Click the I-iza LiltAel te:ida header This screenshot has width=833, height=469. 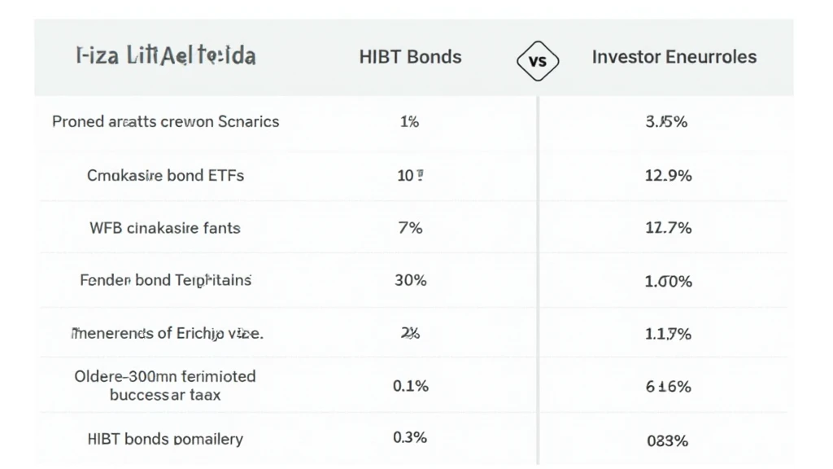165,56
